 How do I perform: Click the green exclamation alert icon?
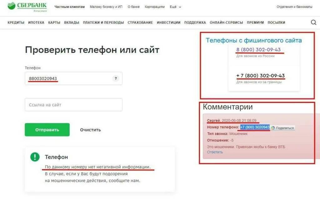pos(35,157)
